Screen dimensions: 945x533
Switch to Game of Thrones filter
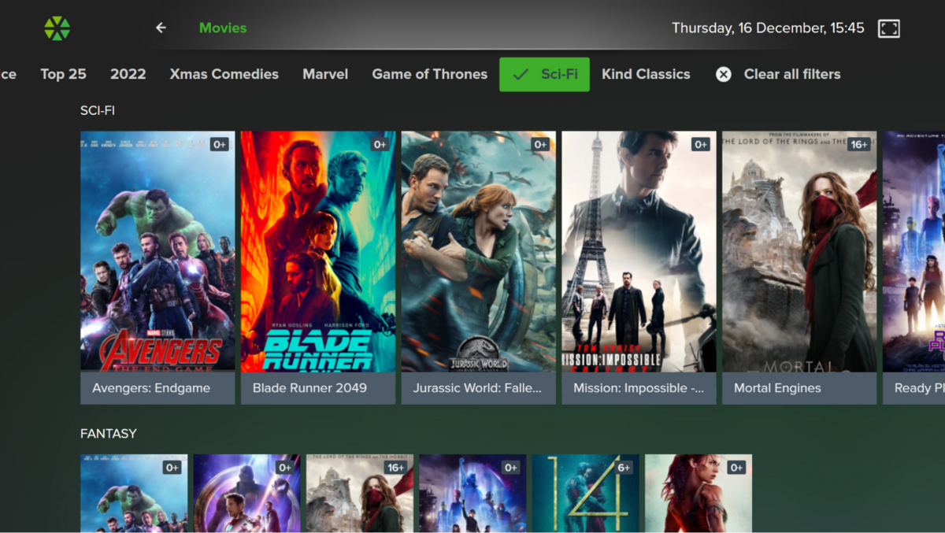(430, 74)
